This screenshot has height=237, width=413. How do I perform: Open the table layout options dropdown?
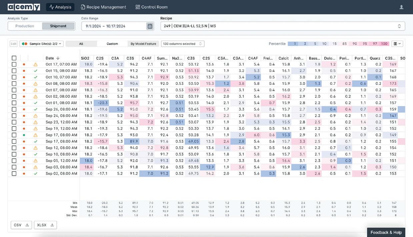pos(397,44)
